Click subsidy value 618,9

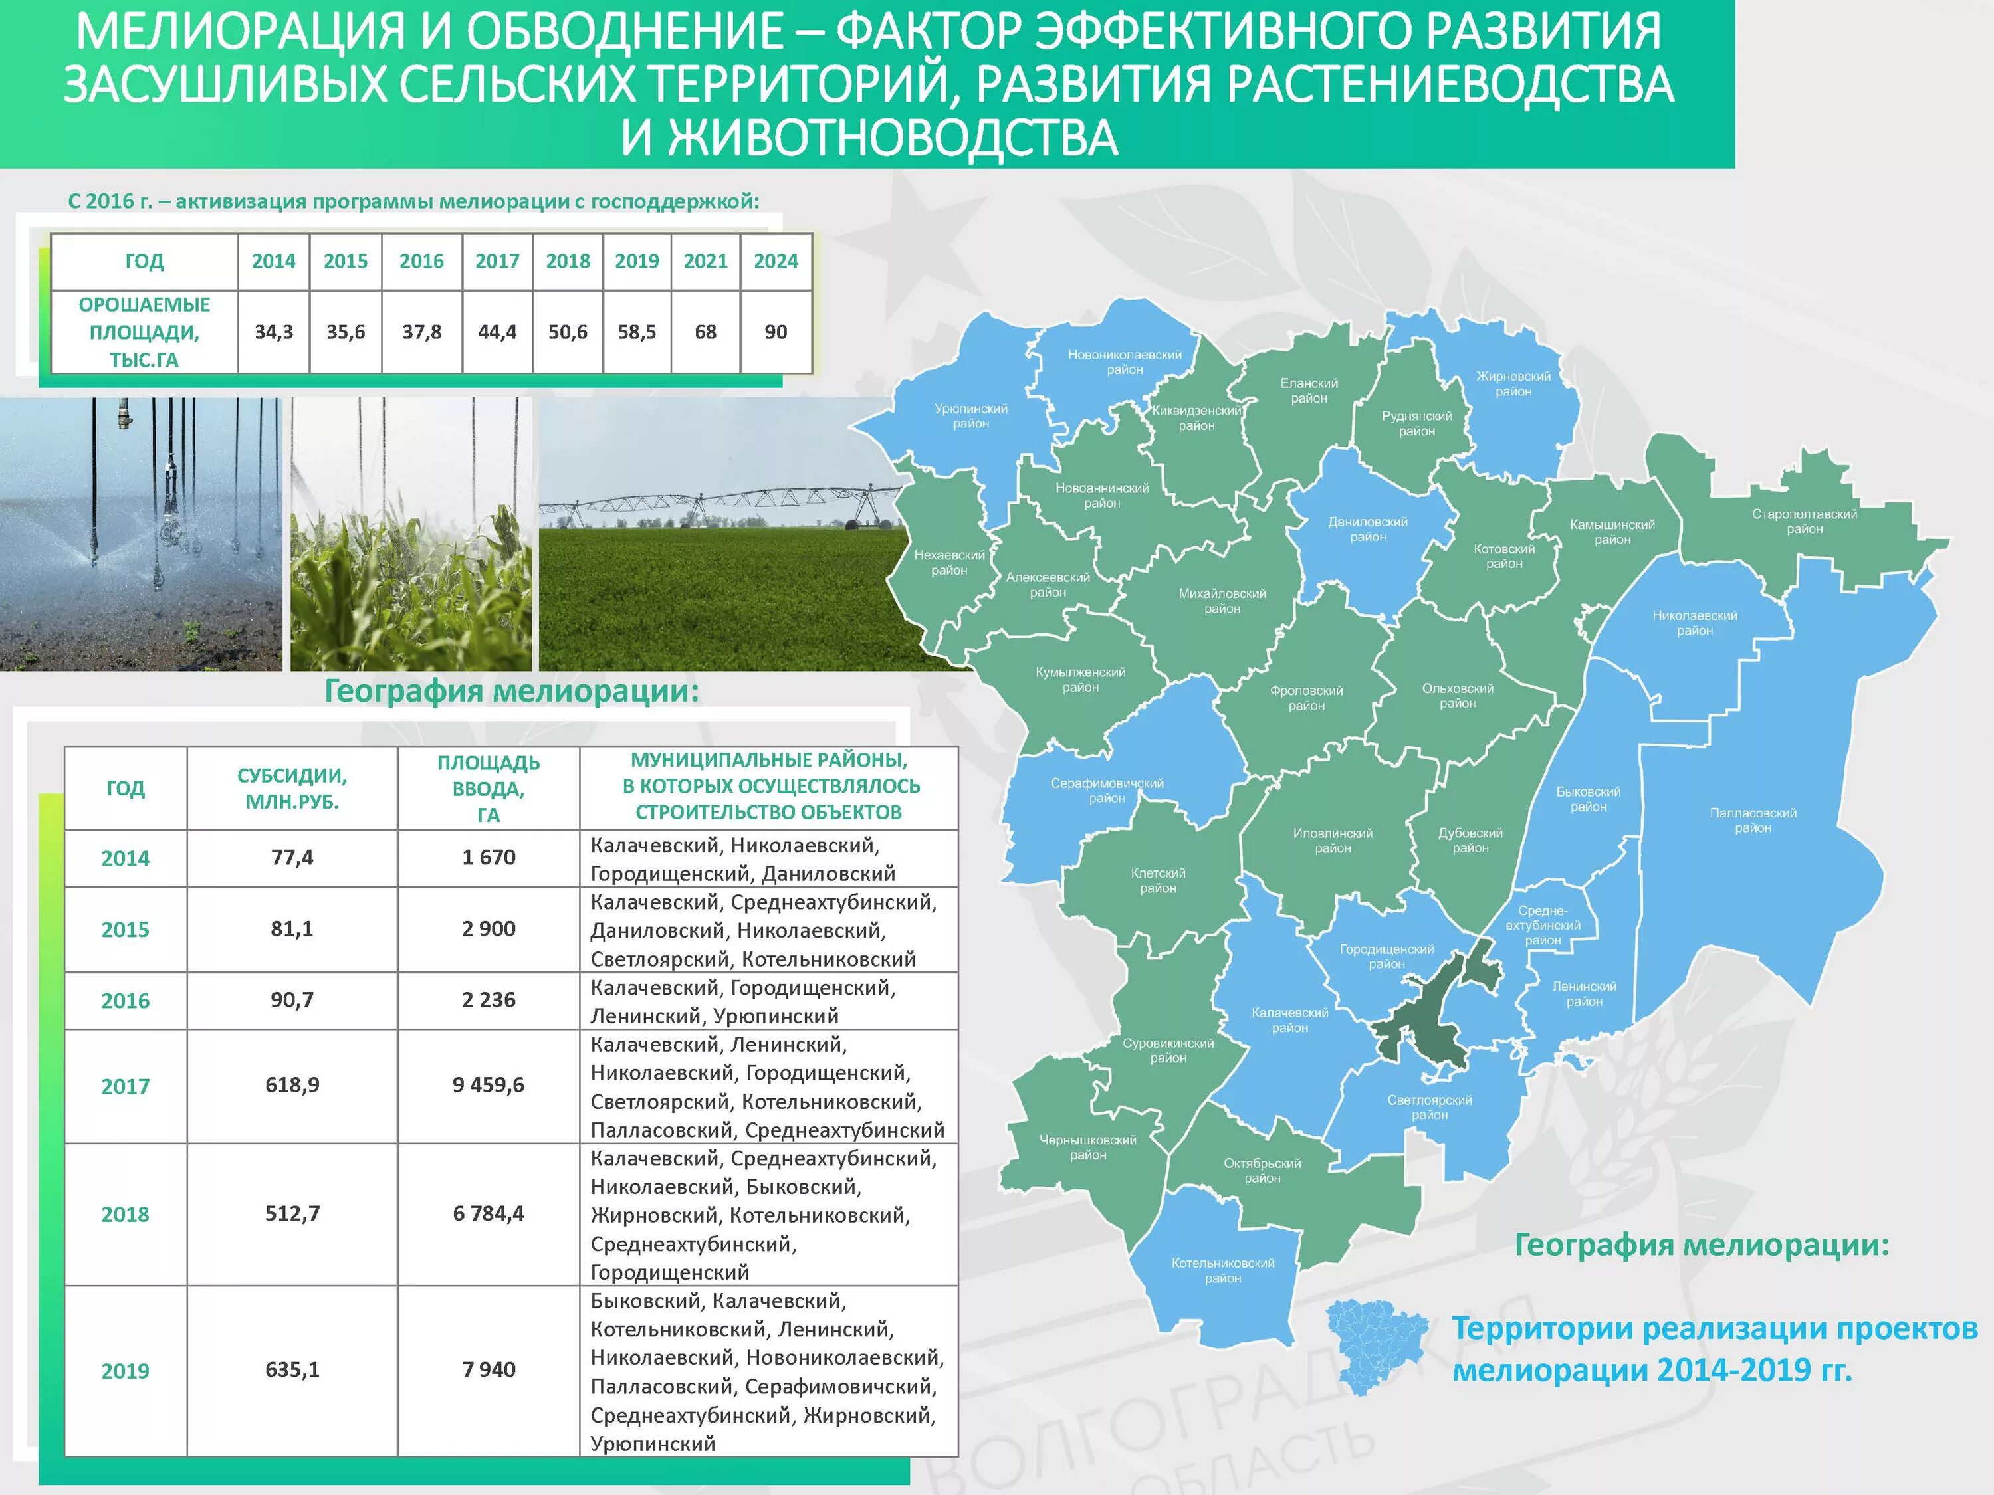[x=292, y=1085]
